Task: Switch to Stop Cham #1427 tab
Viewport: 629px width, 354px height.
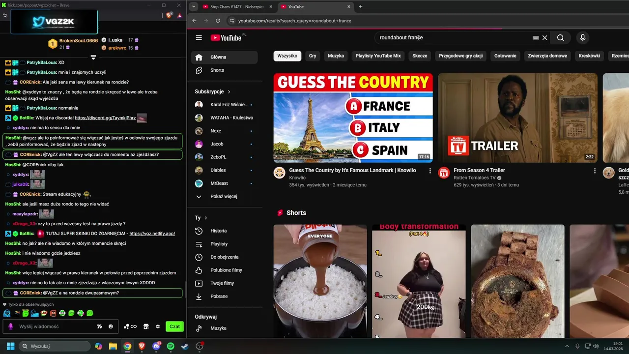Action: click(238, 7)
